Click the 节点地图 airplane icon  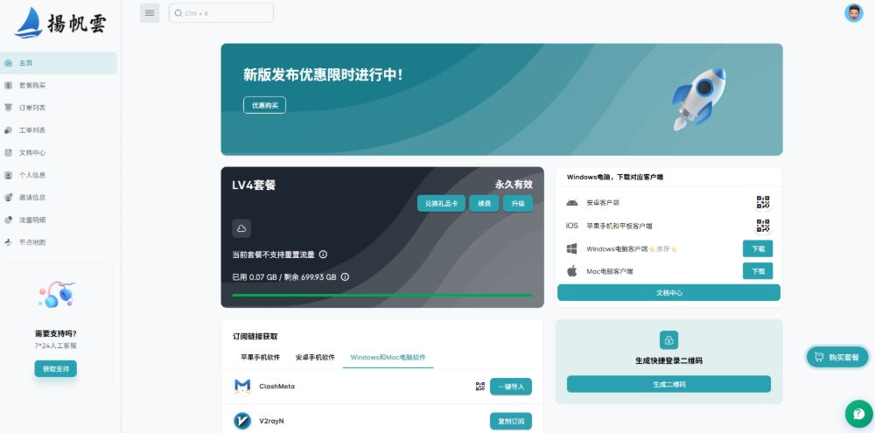(x=8, y=242)
